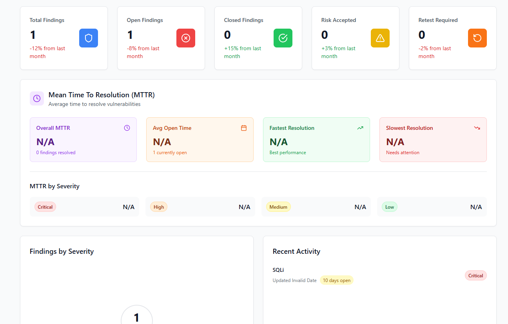Click the blue shield Total Findings icon
The width and height of the screenshot is (508, 324).
coord(89,38)
